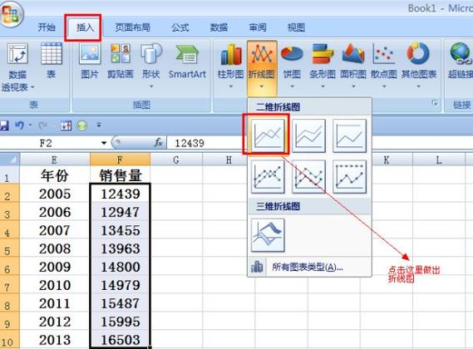Screen dimensions: 473x349
Task: Select the cell with year 2005
Action: point(55,194)
